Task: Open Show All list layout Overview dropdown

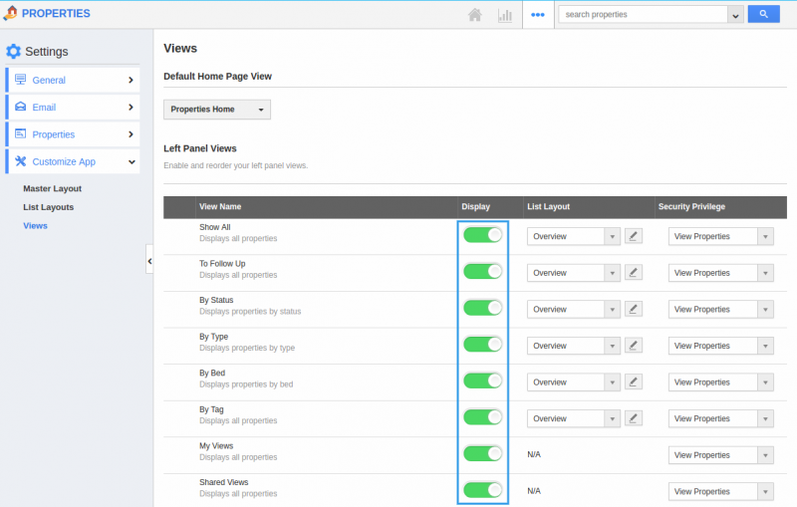Action: 574,236
